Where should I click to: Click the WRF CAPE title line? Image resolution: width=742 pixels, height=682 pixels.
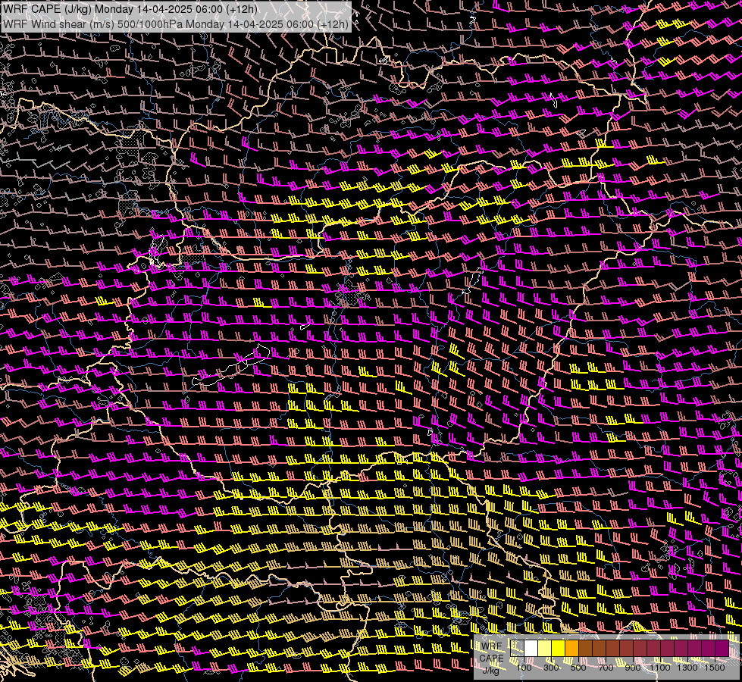click(130, 10)
